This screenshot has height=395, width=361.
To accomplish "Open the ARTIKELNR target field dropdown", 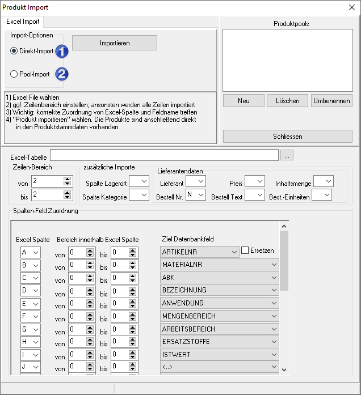I will point(200,252).
